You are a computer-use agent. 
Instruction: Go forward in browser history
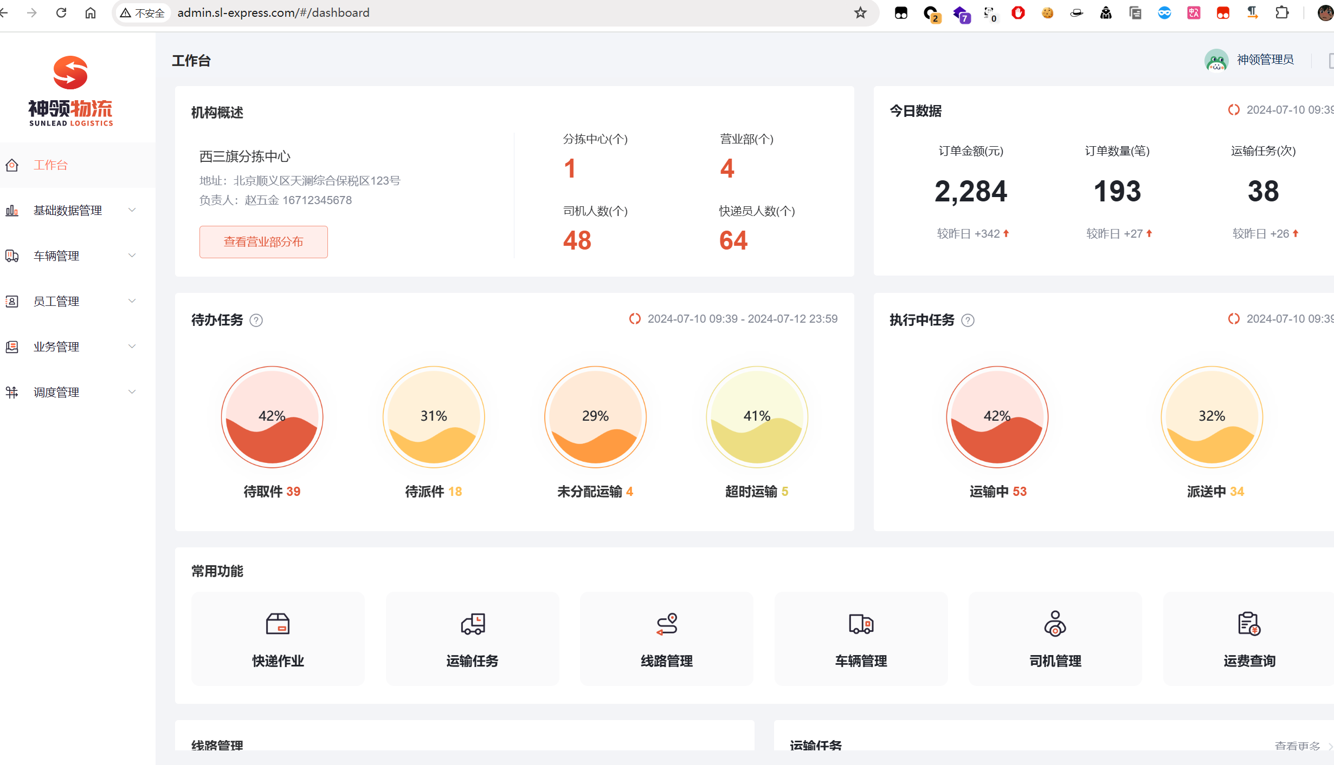[32, 13]
